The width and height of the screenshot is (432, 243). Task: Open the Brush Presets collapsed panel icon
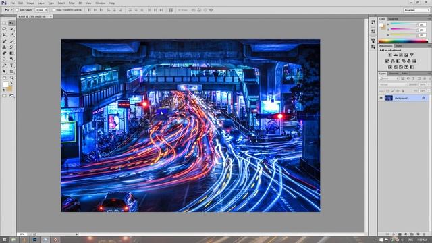pos(373,47)
